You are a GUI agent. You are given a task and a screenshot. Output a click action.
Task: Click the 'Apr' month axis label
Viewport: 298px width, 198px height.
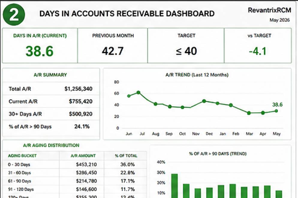263,133
